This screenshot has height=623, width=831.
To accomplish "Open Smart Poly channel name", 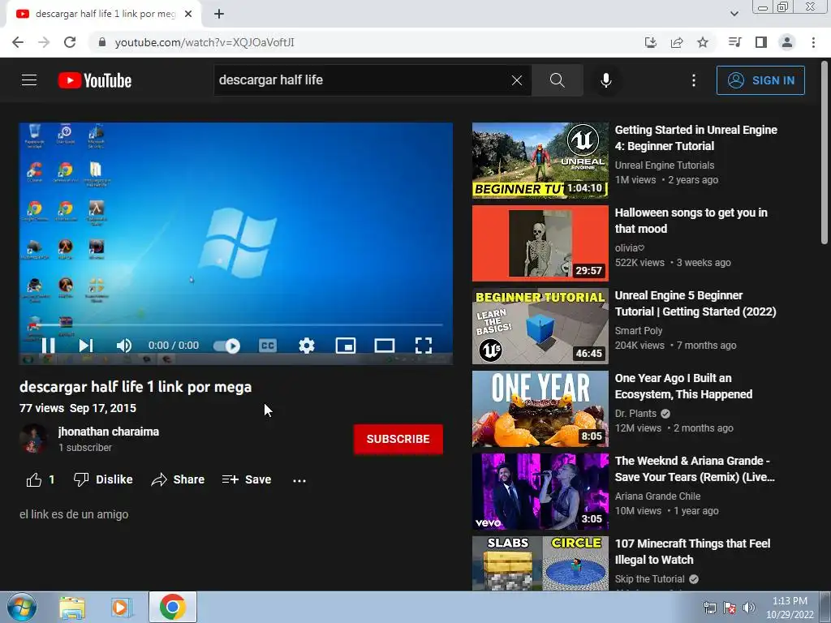I will (x=639, y=331).
